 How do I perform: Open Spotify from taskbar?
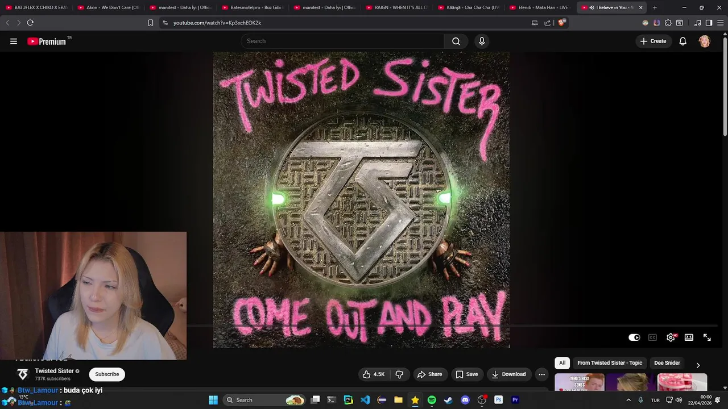coord(432,400)
